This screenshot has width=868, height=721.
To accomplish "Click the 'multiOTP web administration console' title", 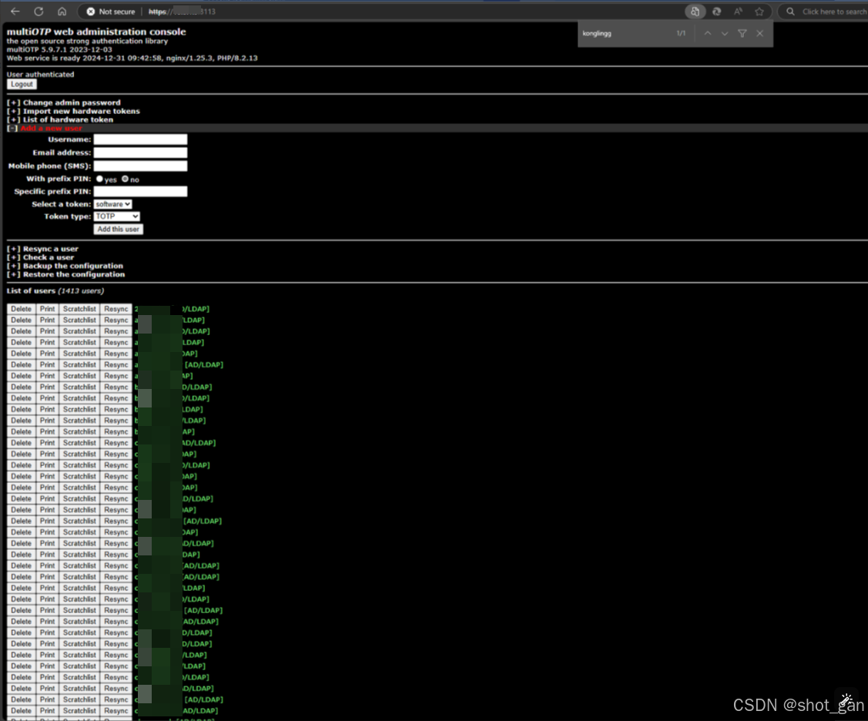I will click(96, 32).
